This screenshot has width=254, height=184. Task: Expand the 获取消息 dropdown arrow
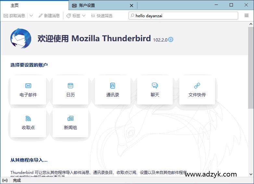[x=31, y=16]
